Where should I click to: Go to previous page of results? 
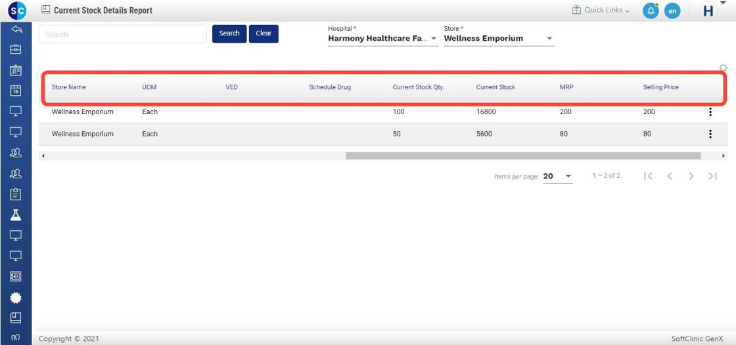pos(670,176)
